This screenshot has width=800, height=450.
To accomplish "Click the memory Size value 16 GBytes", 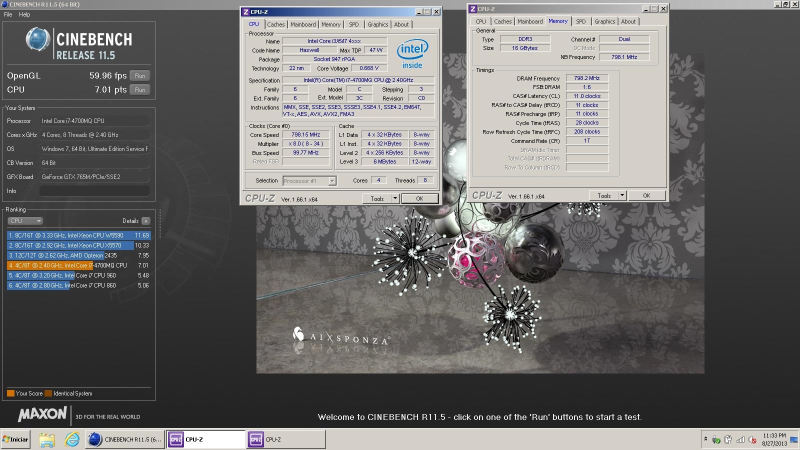I will 525,48.
